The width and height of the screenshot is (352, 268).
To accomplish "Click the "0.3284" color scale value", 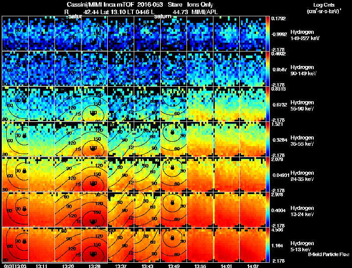I will (280, 140).
